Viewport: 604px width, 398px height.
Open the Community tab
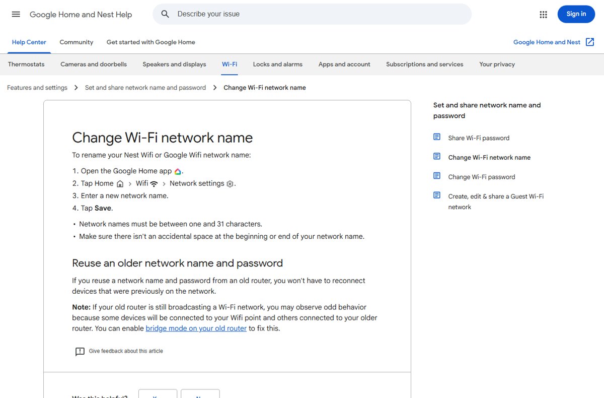(77, 42)
